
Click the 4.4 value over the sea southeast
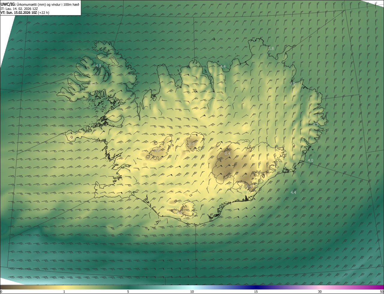click(x=293, y=192)
